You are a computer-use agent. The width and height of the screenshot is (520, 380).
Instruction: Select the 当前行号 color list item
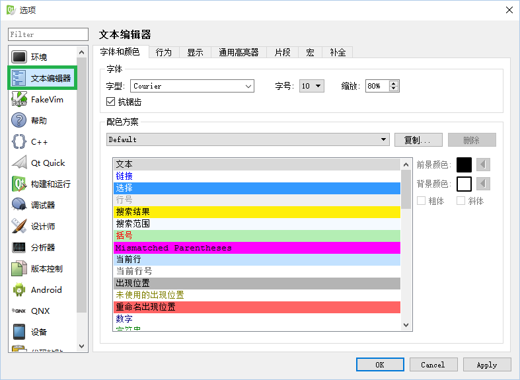coord(256,272)
